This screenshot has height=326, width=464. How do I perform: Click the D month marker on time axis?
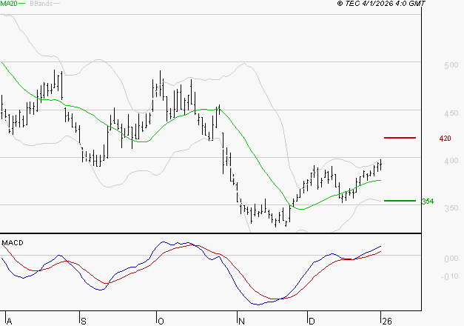(312, 322)
